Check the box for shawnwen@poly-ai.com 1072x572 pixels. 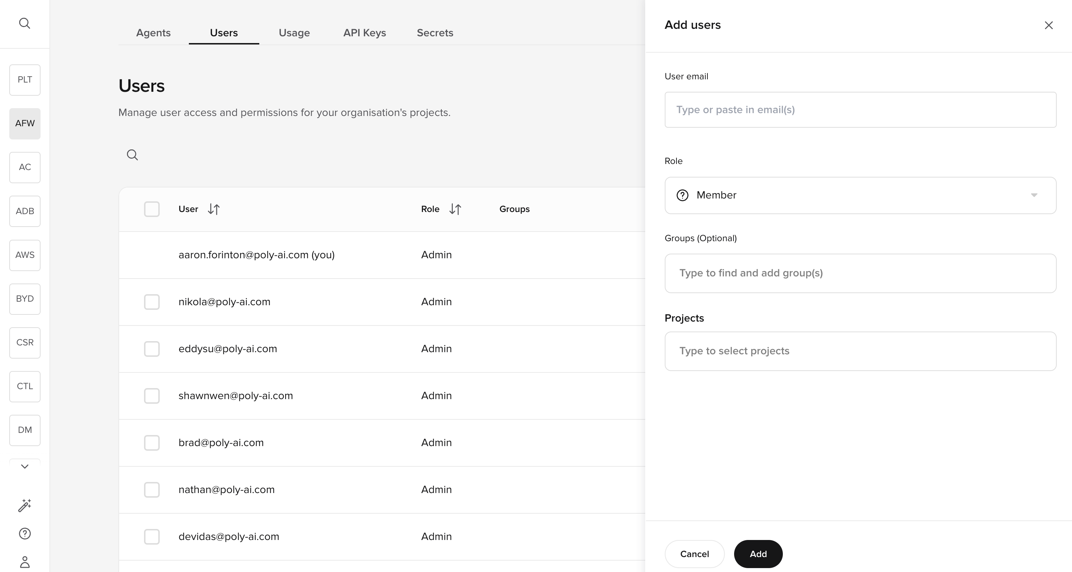[152, 396]
